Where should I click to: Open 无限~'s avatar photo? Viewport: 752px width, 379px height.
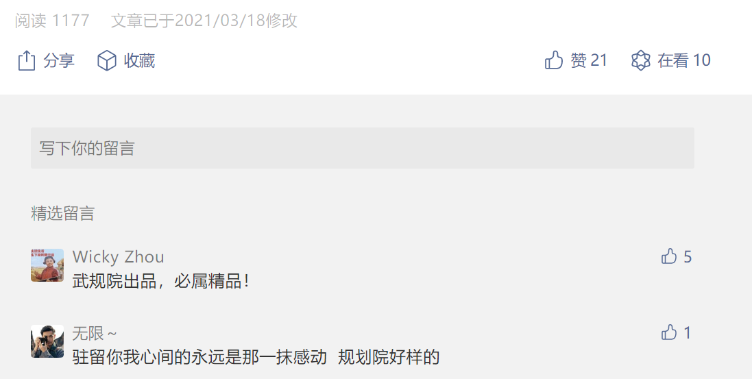pos(47,341)
